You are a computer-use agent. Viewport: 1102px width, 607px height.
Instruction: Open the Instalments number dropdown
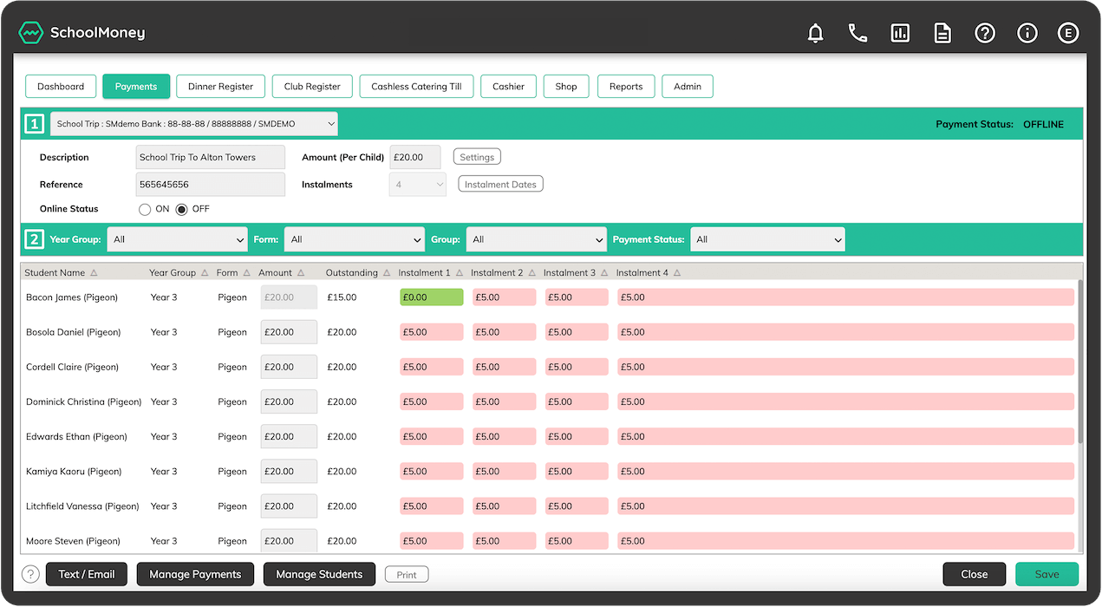click(x=417, y=185)
